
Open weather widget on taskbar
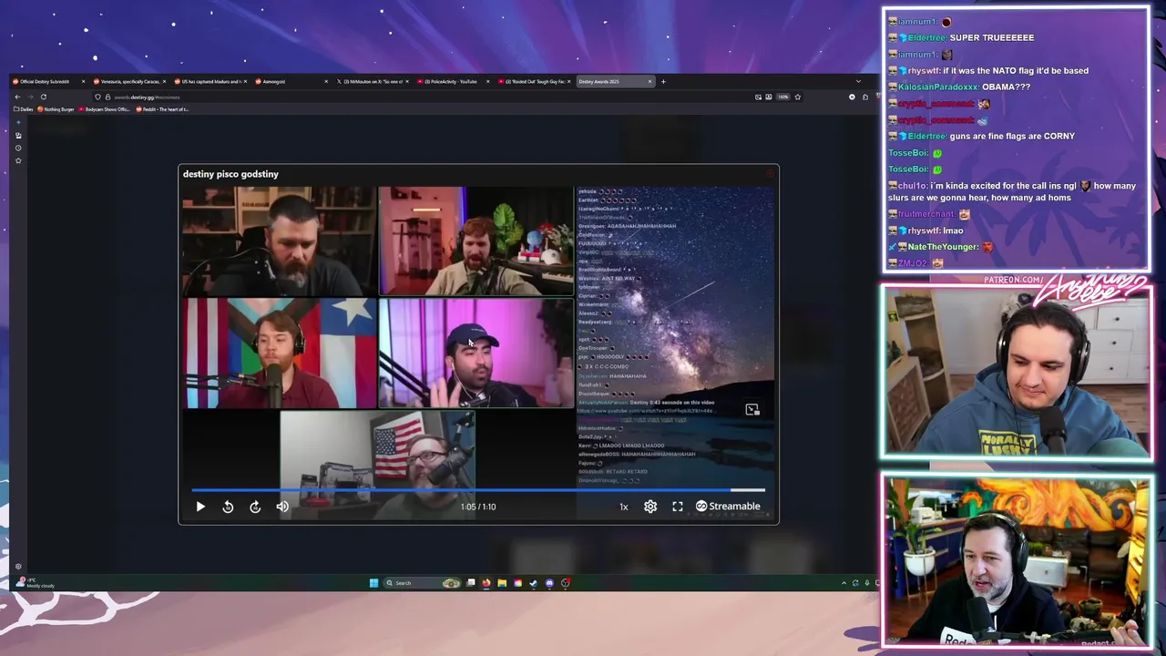[35, 583]
